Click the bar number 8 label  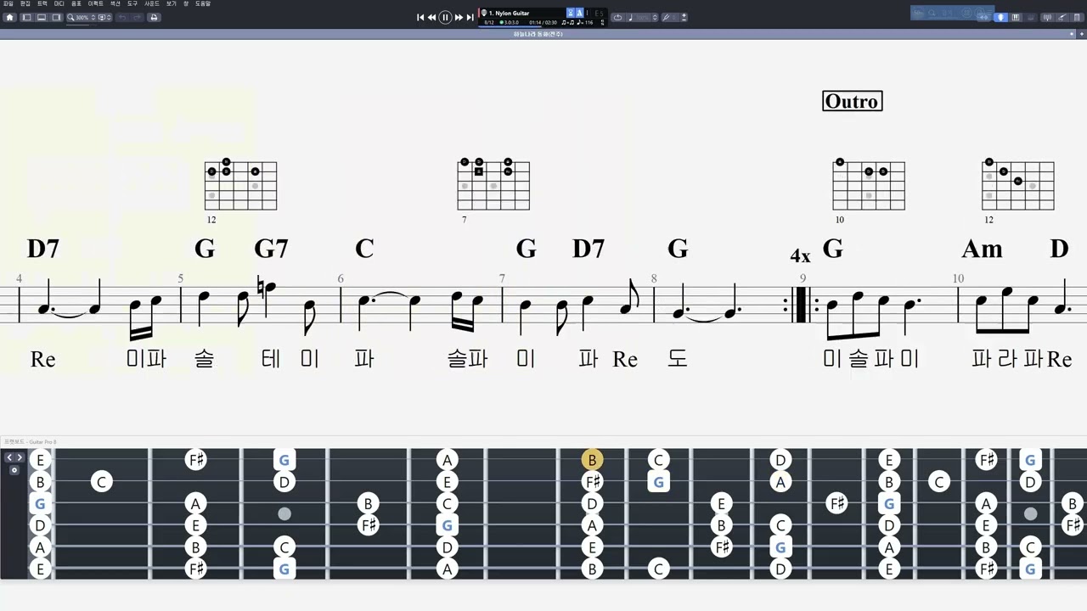[654, 278]
